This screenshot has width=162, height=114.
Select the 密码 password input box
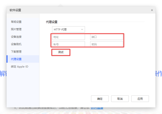point(106,44)
